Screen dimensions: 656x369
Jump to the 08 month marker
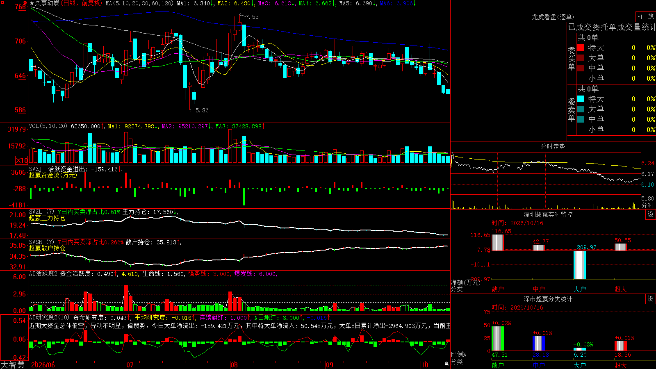234,365
